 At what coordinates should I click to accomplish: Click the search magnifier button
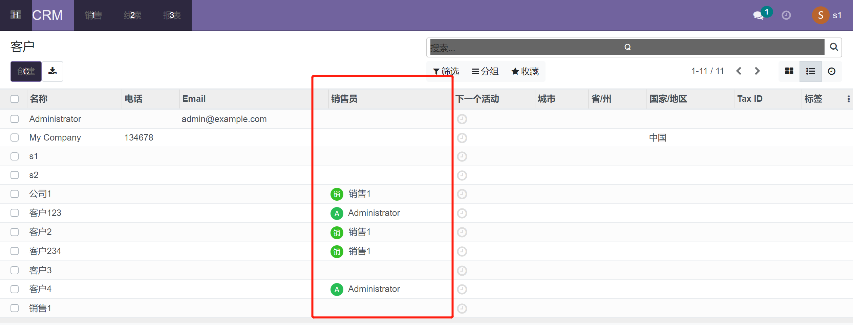point(834,47)
